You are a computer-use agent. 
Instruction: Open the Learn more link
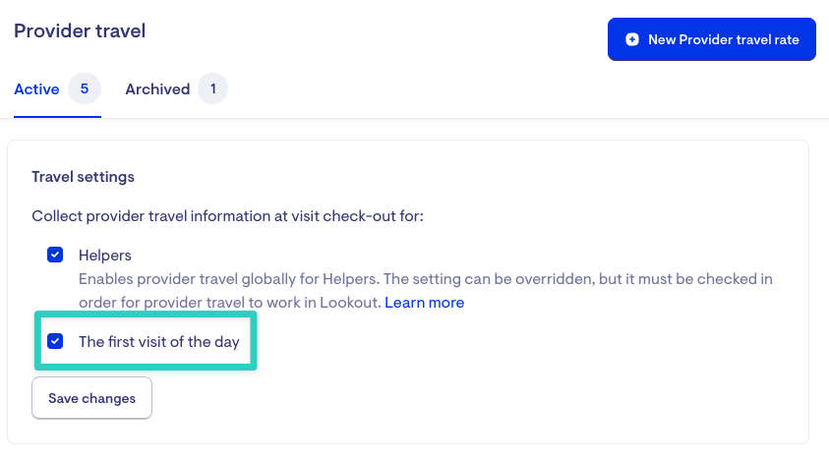[425, 303]
